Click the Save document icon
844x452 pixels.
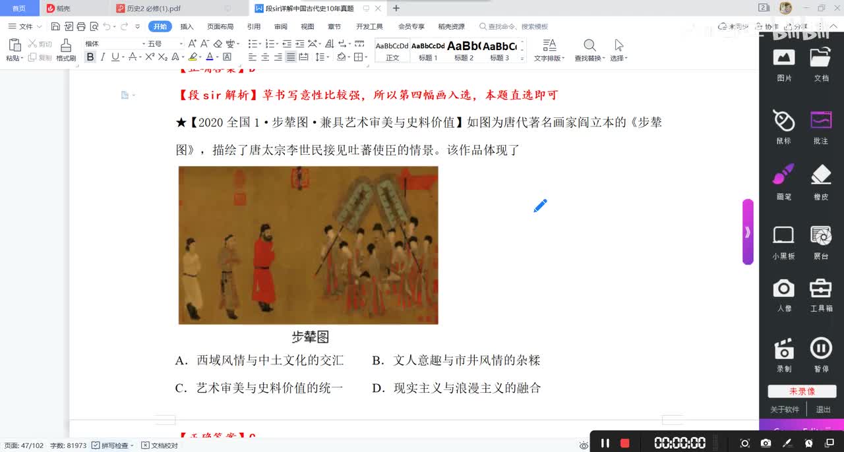[55, 26]
